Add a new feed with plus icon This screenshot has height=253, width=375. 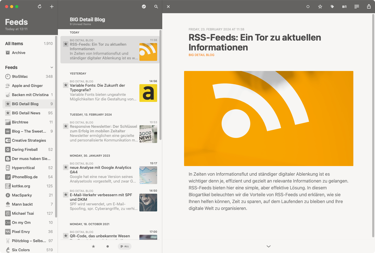[x=52, y=7]
